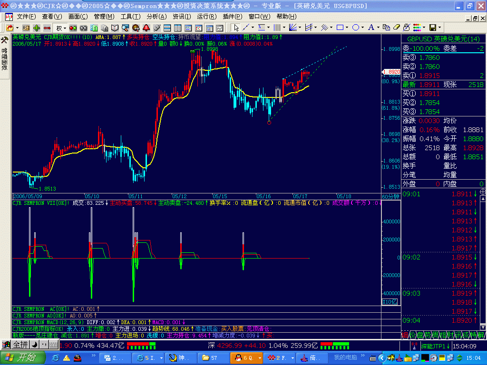Viewport: 487px width, 365px height.
Task: Click the red alarm bell icon
Action: [x=146, y=28]
